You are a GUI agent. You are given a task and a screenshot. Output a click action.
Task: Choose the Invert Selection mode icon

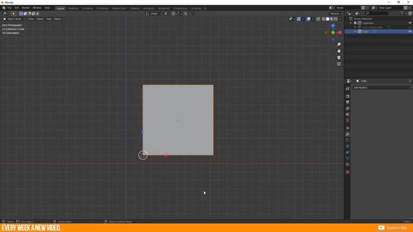pos(34,14)
